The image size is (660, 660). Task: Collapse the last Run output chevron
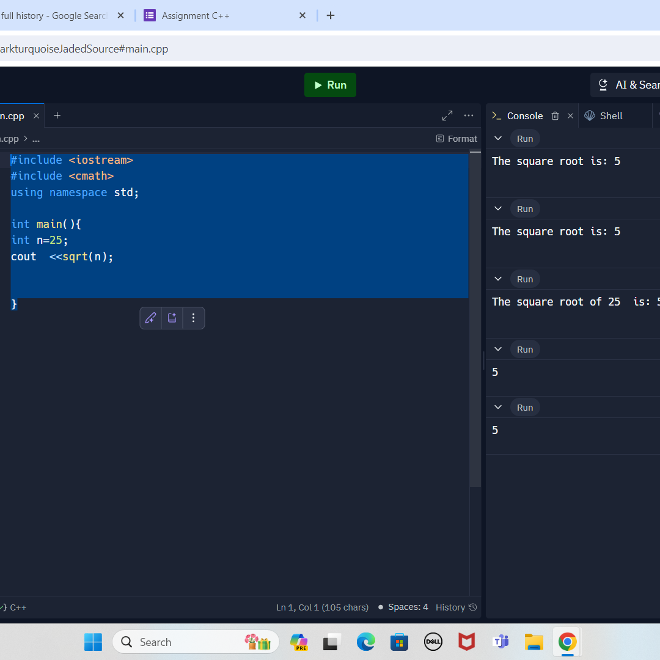pyautogui.click(x=498, y=408)
